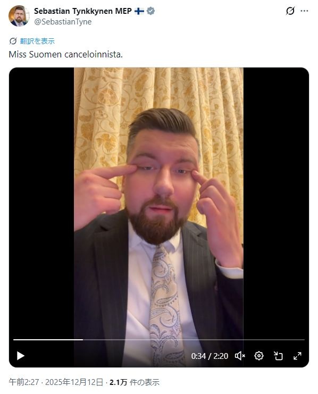Open the three-dot more options menu
Screen dimensions: 318x394
click(x=304, y=11)
